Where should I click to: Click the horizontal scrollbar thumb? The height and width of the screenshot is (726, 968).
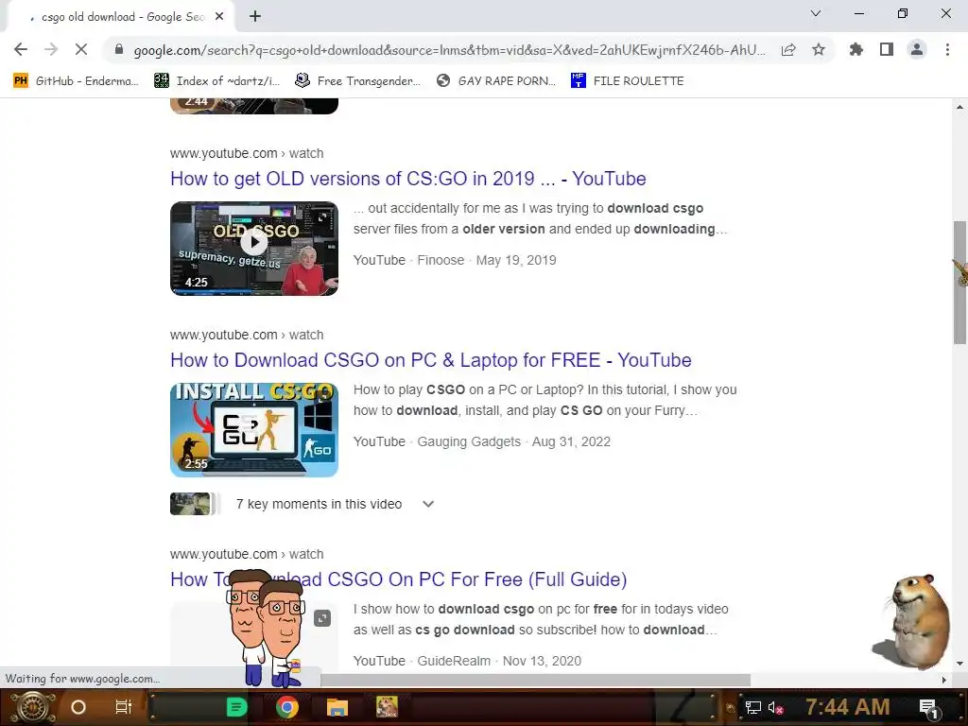535,680
